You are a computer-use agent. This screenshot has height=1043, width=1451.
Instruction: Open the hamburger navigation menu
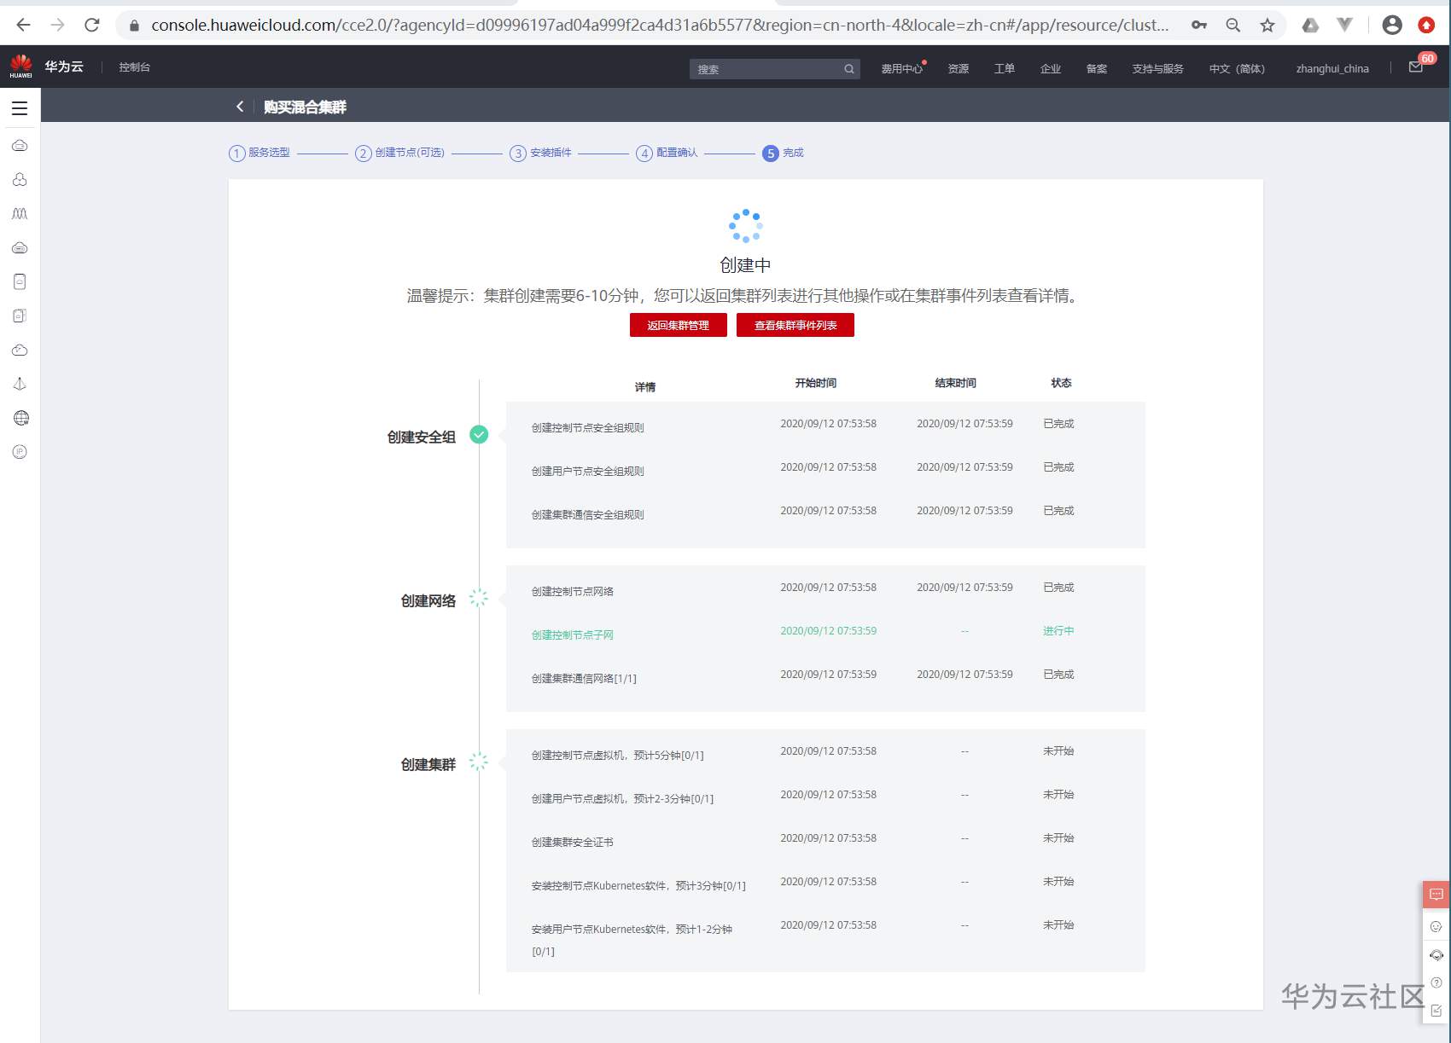(20, 108)
